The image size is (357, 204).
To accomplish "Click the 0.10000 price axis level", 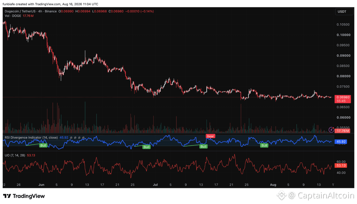I will (x=343, y=35).
